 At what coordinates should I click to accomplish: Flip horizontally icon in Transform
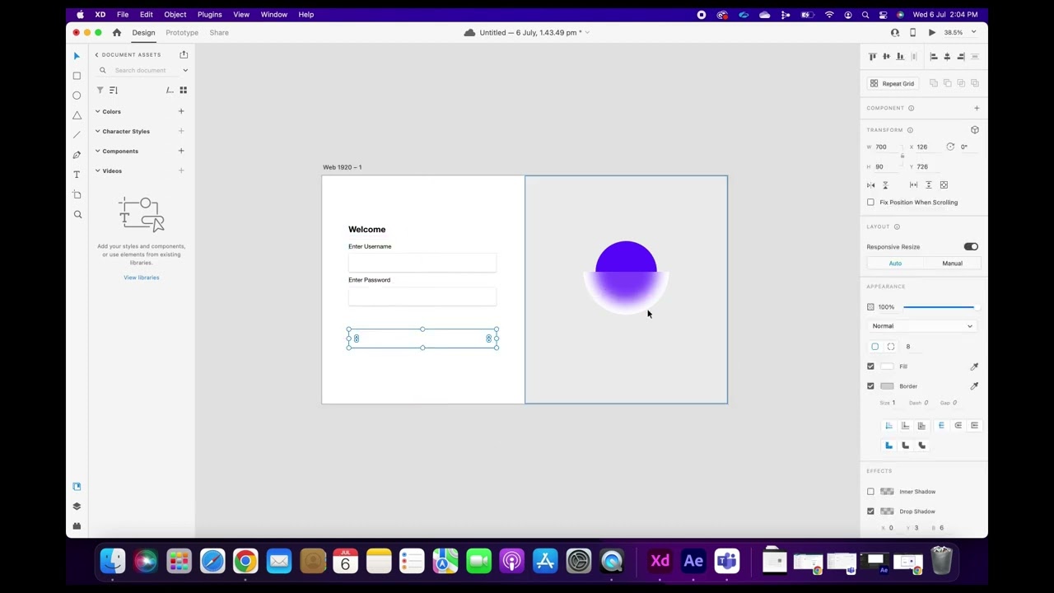(871, 185)
